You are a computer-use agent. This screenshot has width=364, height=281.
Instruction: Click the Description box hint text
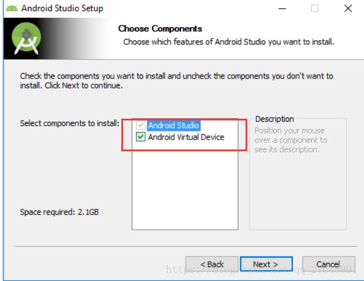coord(291,140)
